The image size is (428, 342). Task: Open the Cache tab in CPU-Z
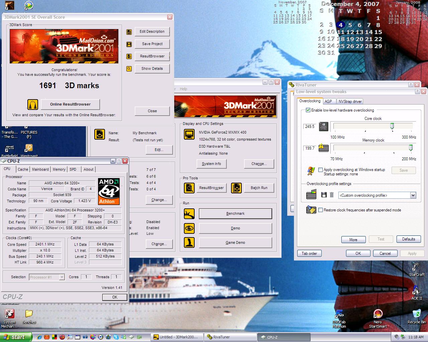pos(23,169)
